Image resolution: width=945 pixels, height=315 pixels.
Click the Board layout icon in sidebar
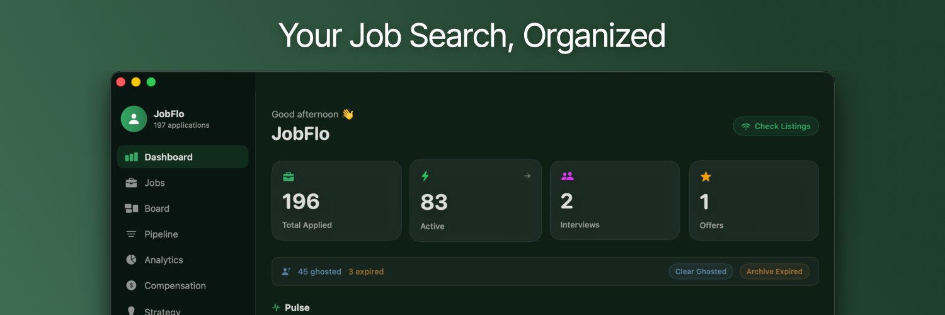pyautogui.click(x=131, y=209)
